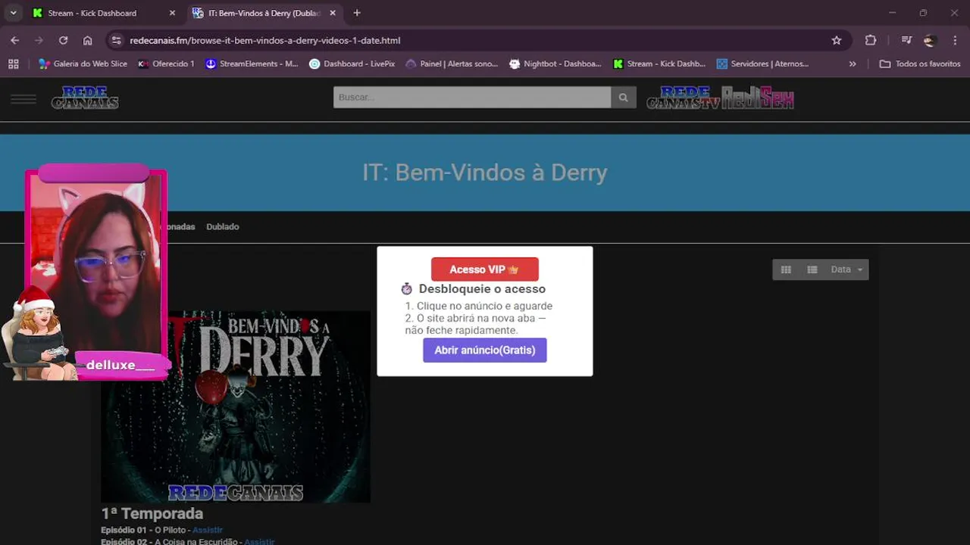Click Abrir anúncio(Gratis) button
The height and width of the screenshot is (545, 970).
click(x=485, y=350)
